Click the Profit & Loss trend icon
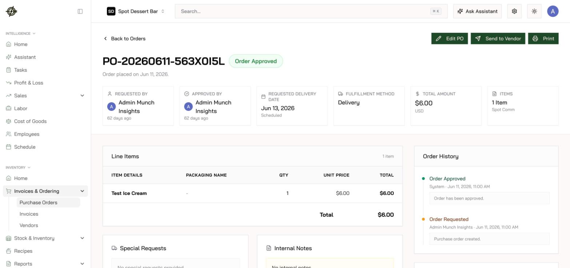 (9, 83)
